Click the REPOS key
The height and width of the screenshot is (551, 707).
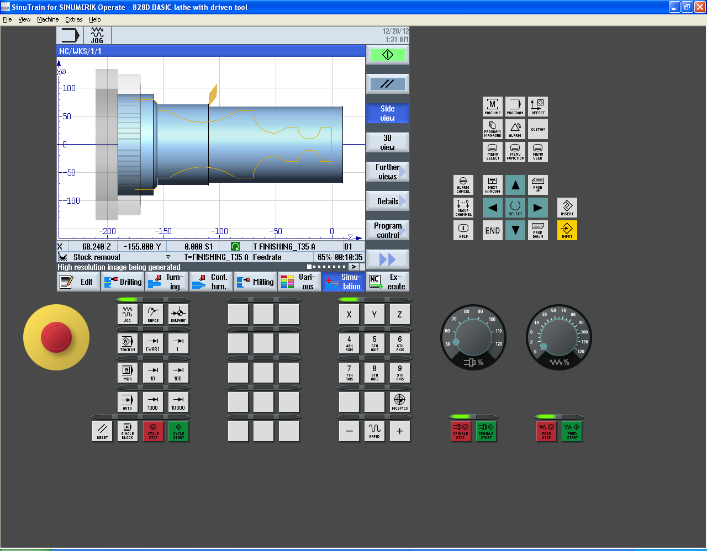(x=153, y=314)
